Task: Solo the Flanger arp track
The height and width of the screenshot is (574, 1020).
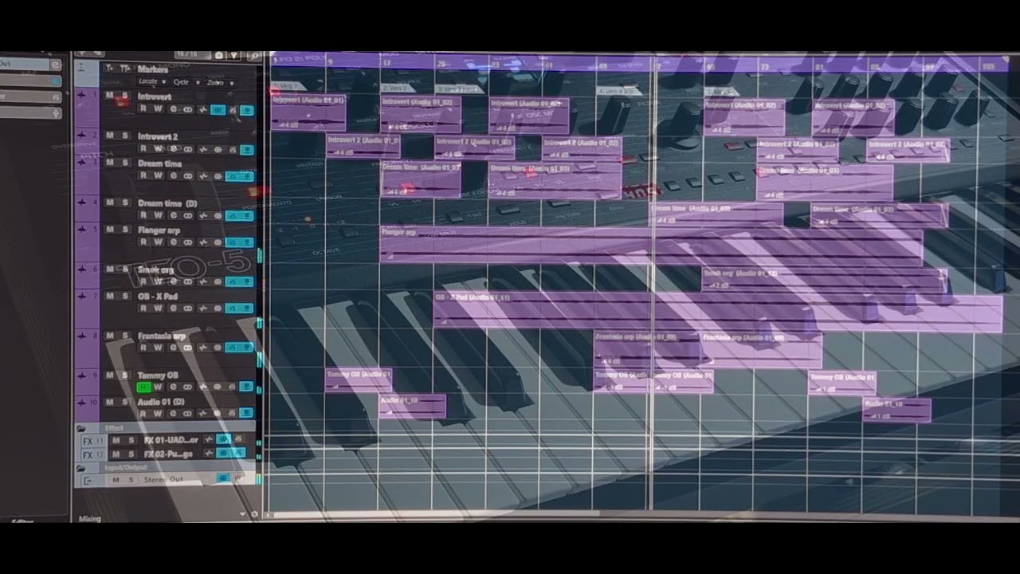Action: [x=125, y=230]
